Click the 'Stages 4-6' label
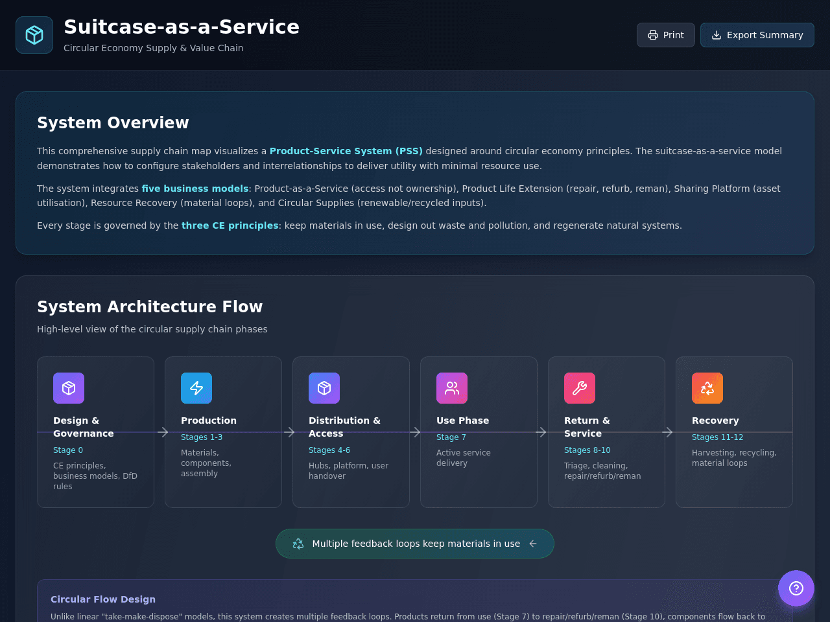 click(329, 450)
